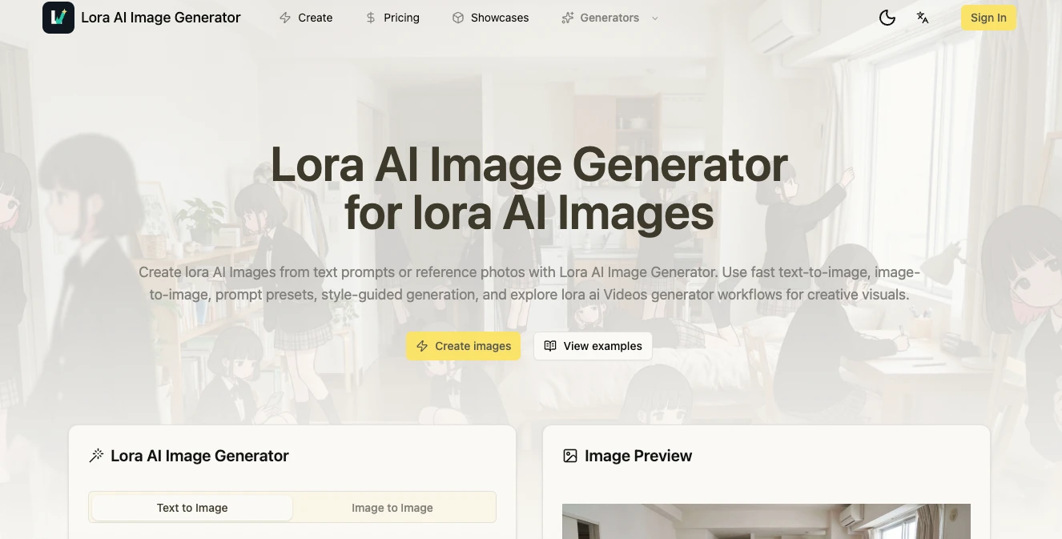Click the bolt icon in Create images

point(422,346)
